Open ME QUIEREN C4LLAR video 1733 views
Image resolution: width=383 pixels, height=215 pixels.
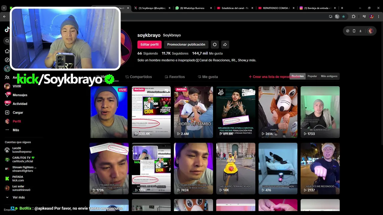pyautogui.click(x=320, y=112)
